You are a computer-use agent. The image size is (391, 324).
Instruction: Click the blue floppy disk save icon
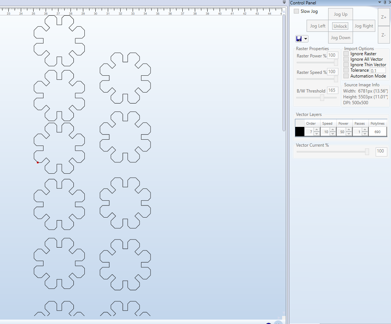click(x=299, y=39)
